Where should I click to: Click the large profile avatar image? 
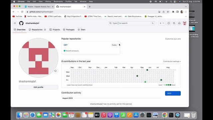coord(39,58)
